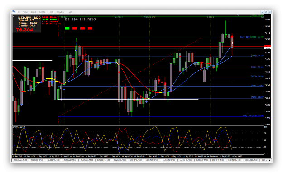Switch to the EURJPY,M30 chart tab
Viewport: 283px width, 173px height.
[x=218, y=160]
